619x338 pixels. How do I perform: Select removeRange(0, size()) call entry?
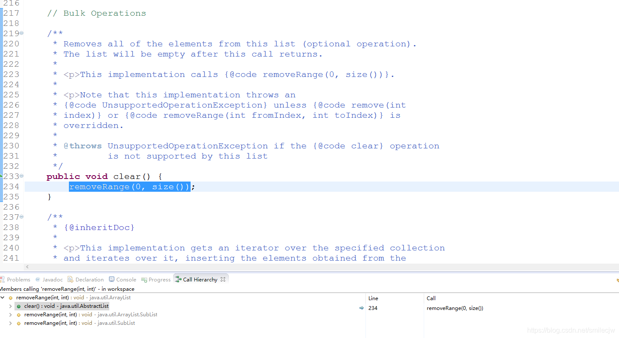(455, 308)
